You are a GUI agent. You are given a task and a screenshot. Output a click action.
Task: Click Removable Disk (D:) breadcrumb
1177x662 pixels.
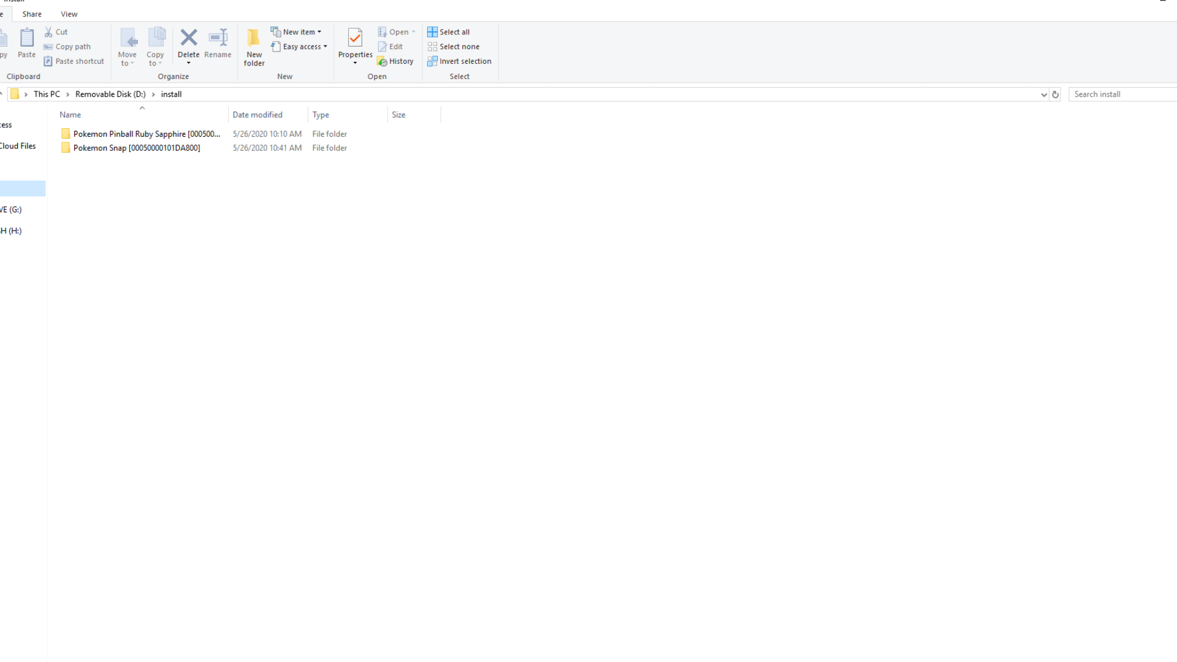tap(110, 94)
